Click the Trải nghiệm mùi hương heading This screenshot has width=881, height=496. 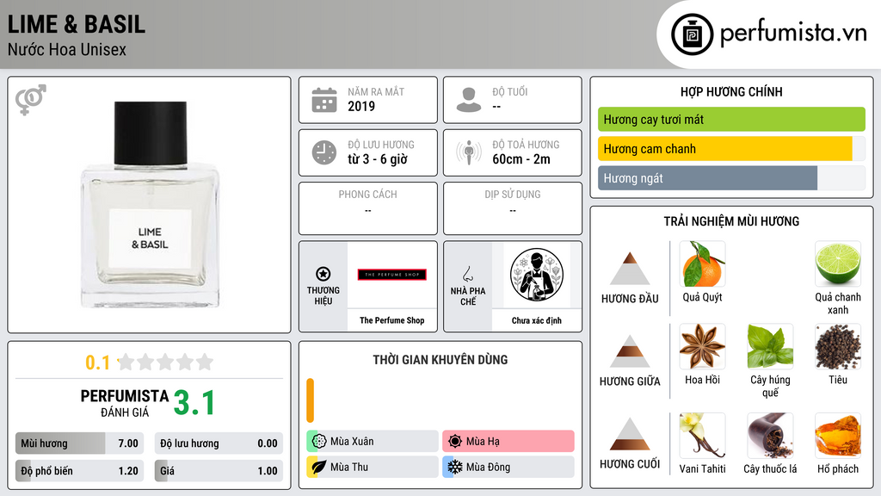[x=731, y=221]
